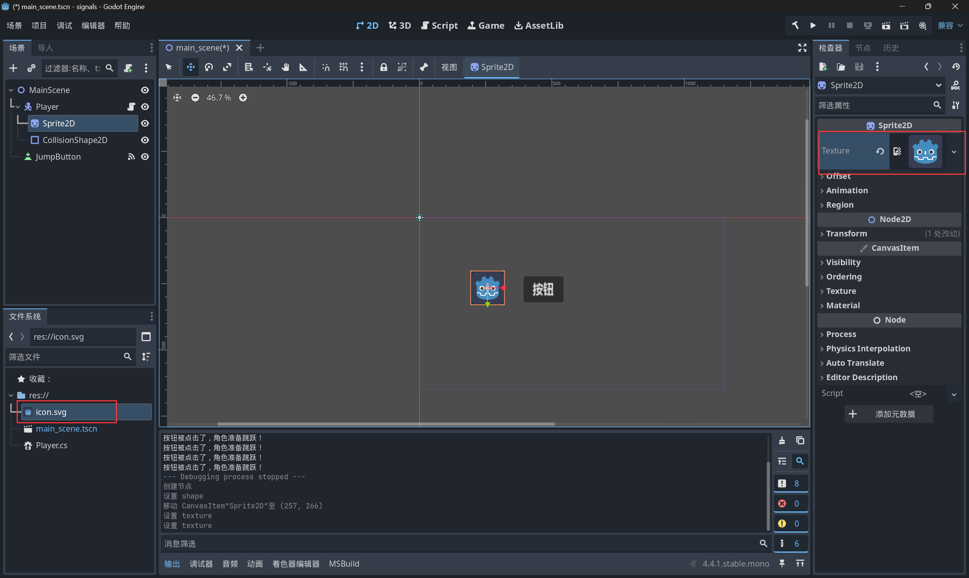
Task: Select main_scene.tscn in file system
Action: point(67,429)
